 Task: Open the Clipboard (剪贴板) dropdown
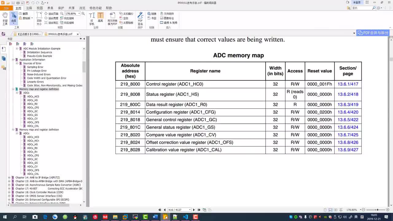(32, 18)
